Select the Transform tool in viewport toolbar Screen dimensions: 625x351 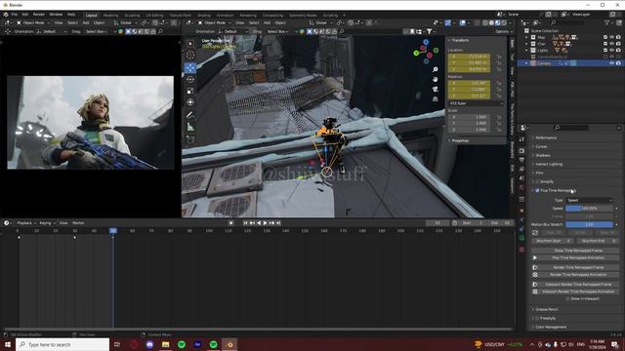coord(190,102)
